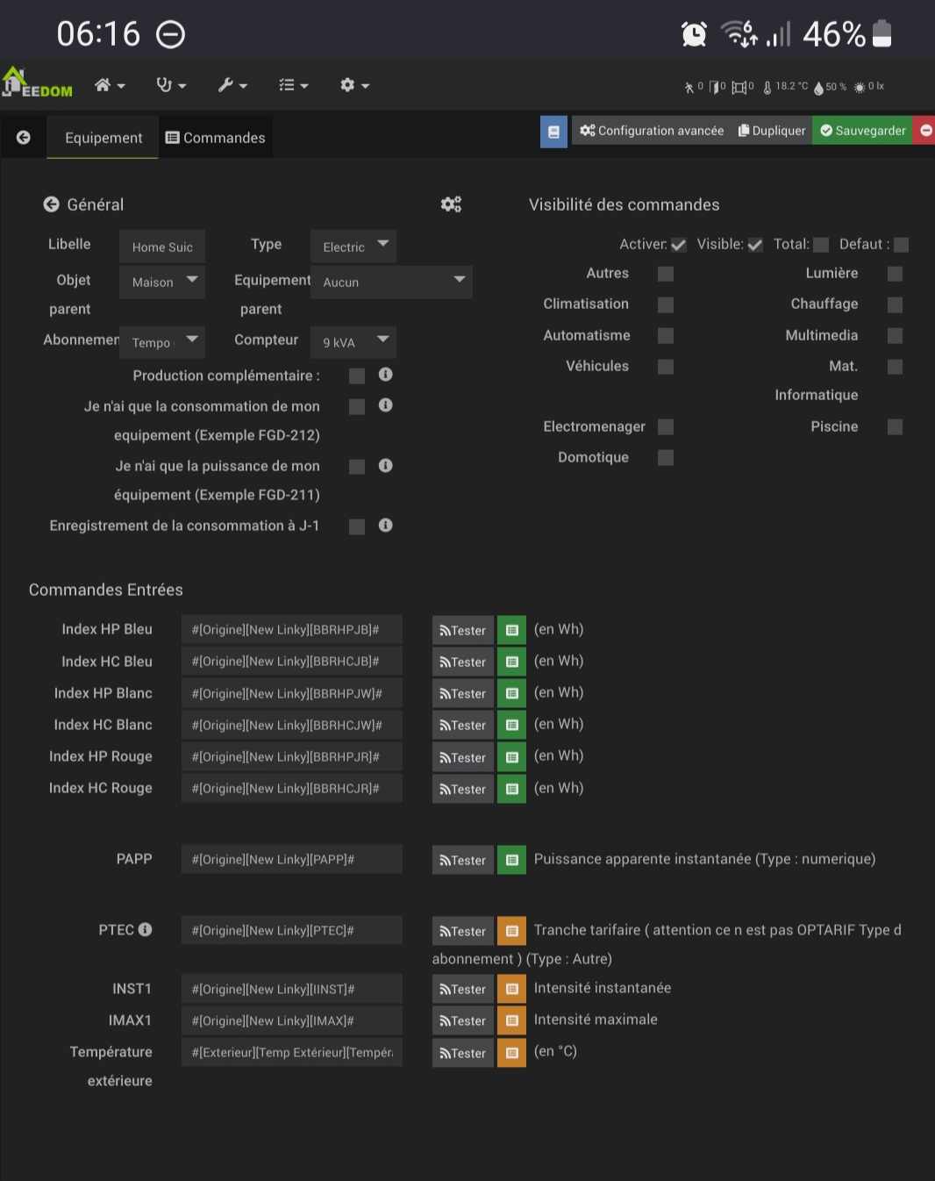Screen dimensions: 935x1181
Task: Open the Type dropdown showing Electric
Action: (x=353, y=247)
